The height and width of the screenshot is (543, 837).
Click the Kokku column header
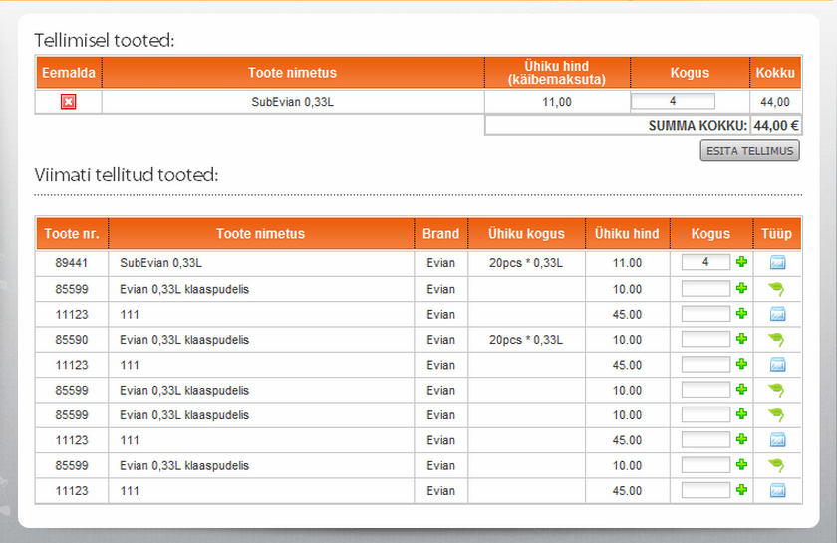tap(775, 73)
